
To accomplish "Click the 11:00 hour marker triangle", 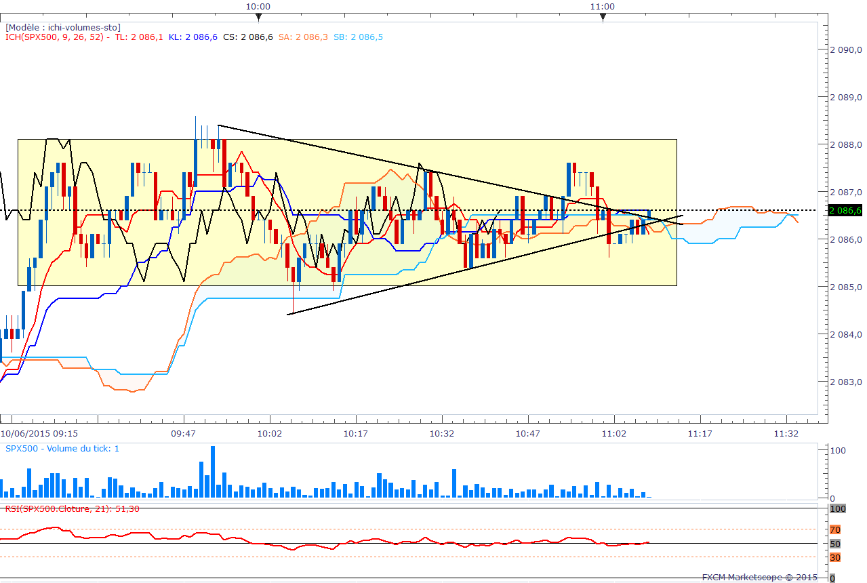I will (x=603, y=17).
